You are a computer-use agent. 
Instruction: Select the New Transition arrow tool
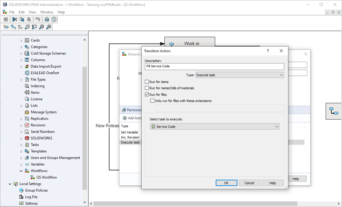[x=13, y=27]
